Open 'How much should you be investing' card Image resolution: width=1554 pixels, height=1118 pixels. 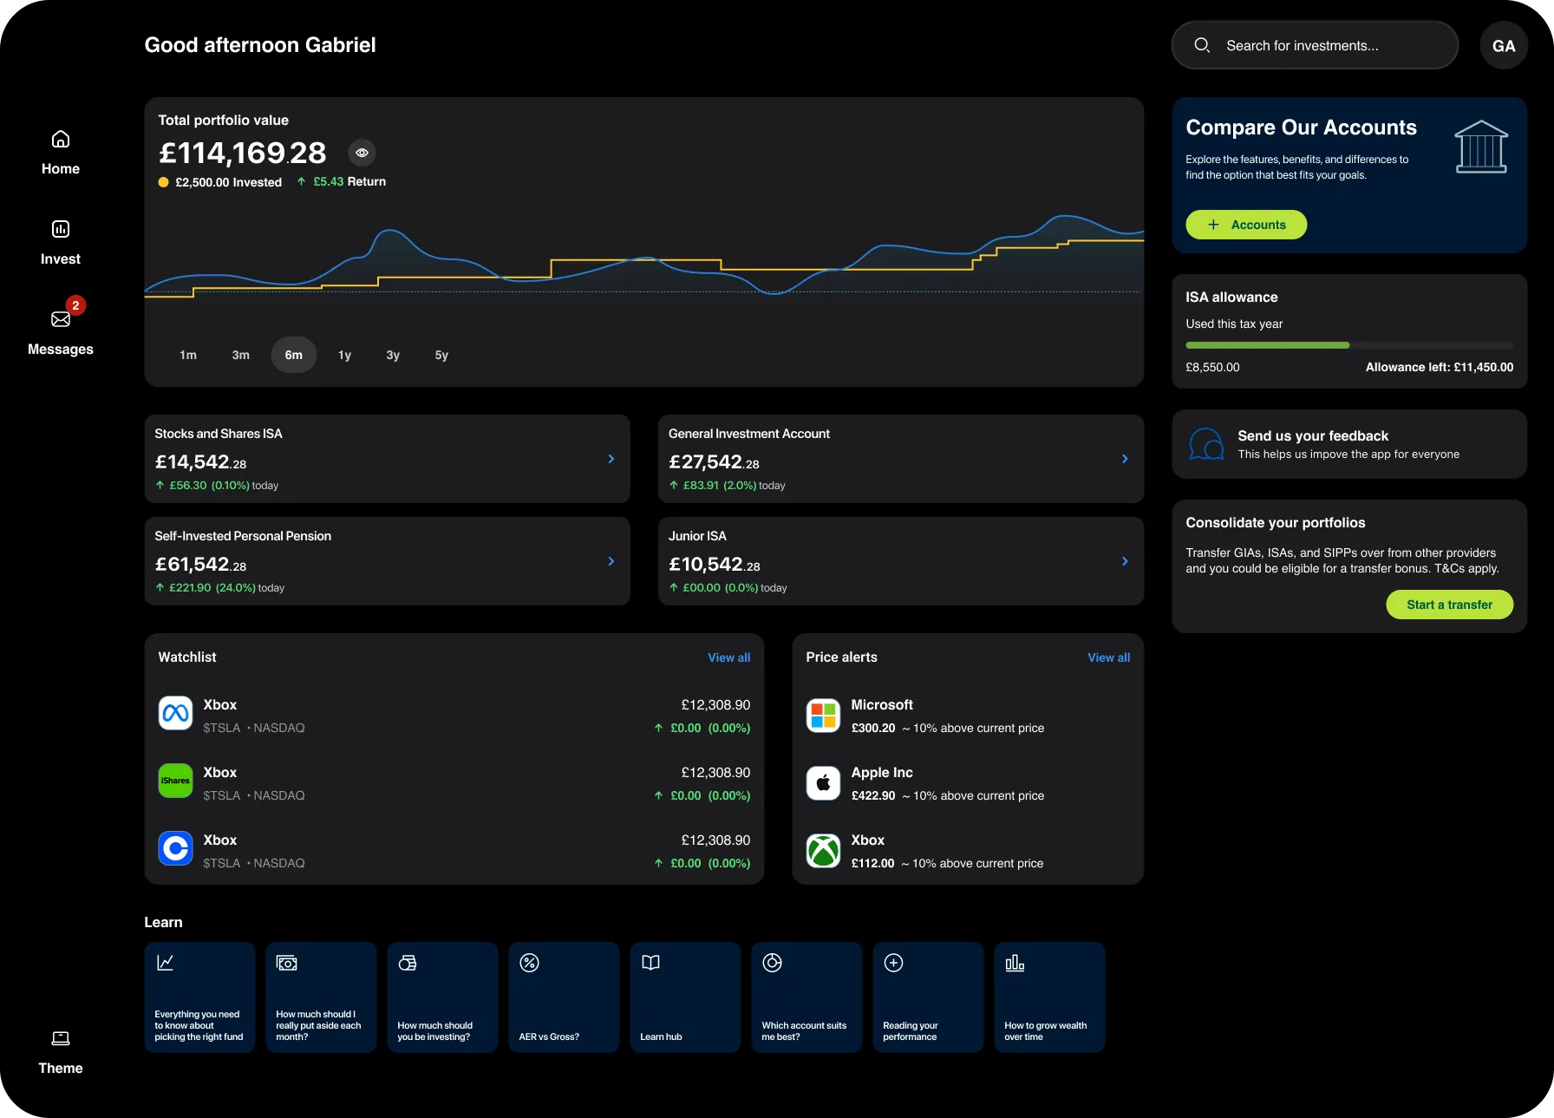click(442, 997)
